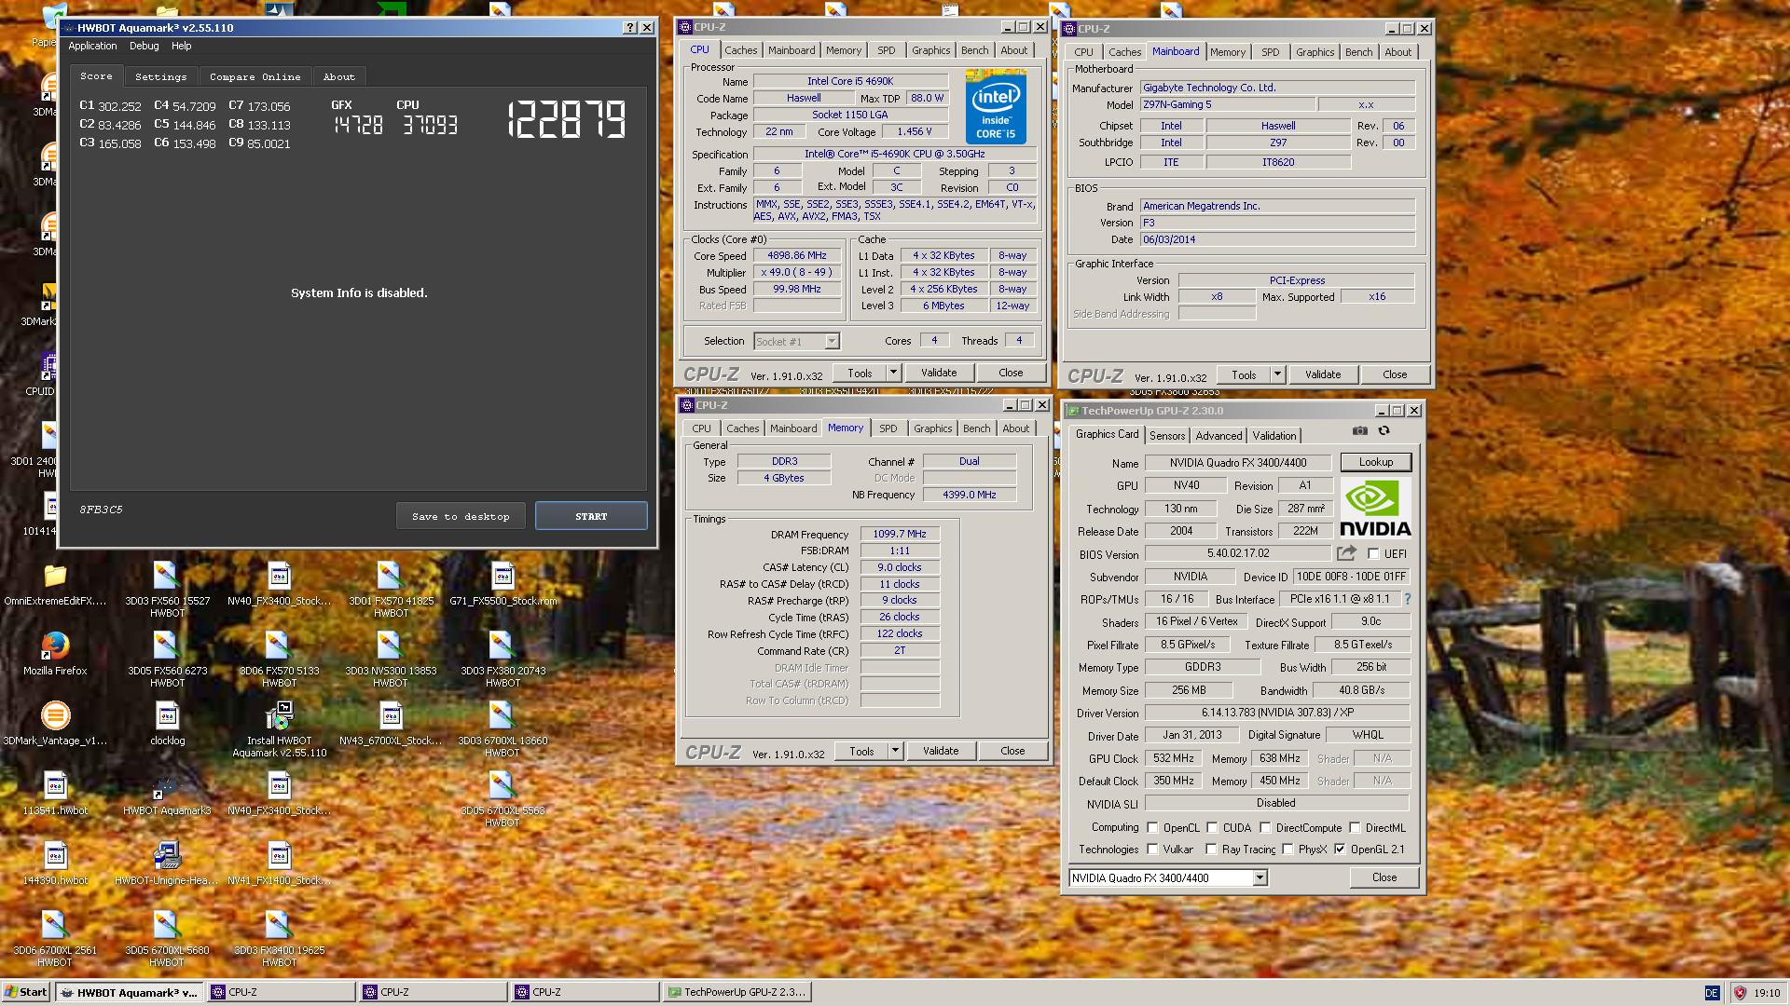
Task: Click the Aquamark total score 122879
Action: coord(567,119)
